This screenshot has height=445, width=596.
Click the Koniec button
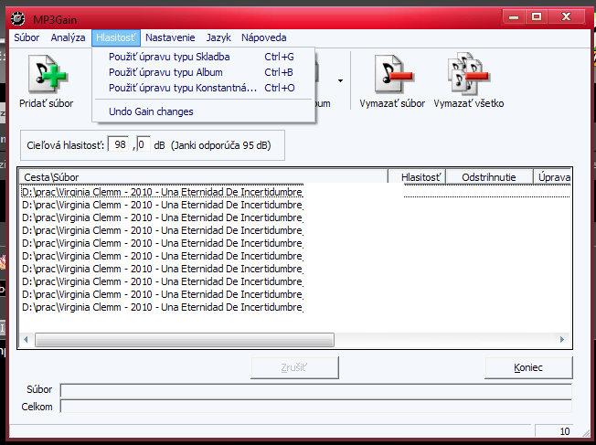tap(528, 367)
